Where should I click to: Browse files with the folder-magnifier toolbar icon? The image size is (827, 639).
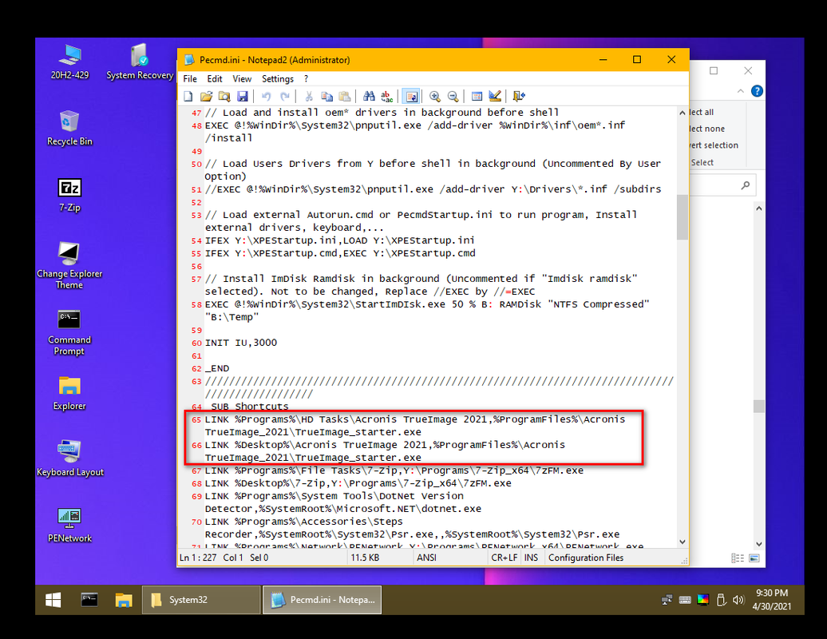(224, 96)
